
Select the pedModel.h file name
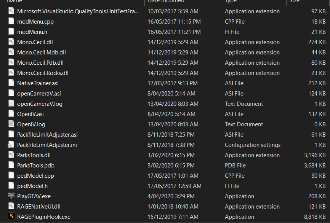click(32, 186)
